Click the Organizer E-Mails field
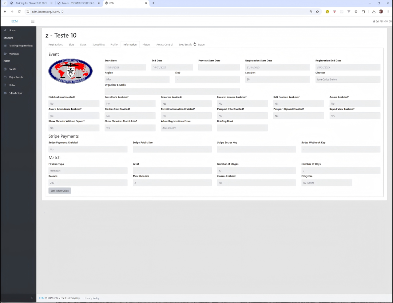The image size is (393, 303). [x=172, y=91]
